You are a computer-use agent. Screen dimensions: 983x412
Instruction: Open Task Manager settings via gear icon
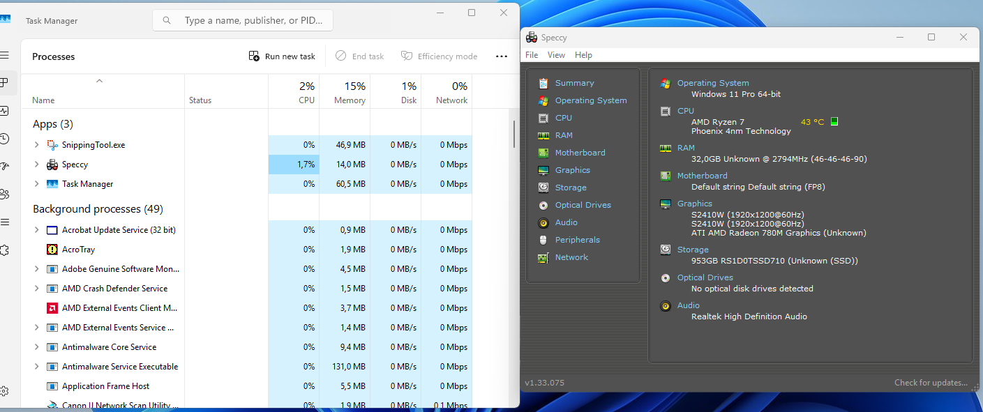pyautogui.click(x=5, y=391)
